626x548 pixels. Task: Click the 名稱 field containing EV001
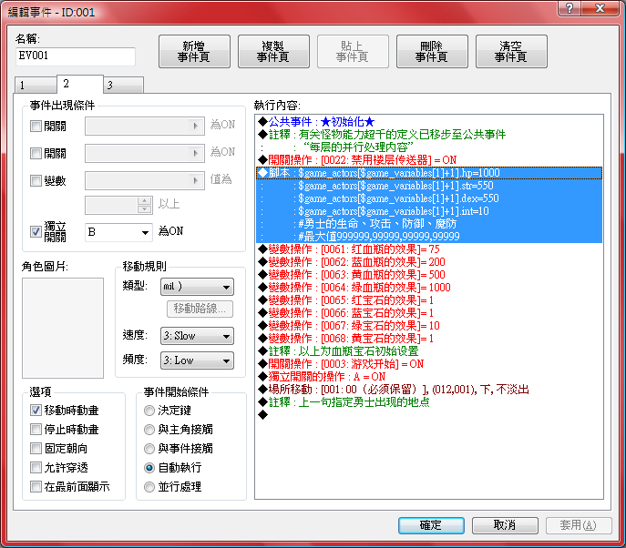[76, 56]
